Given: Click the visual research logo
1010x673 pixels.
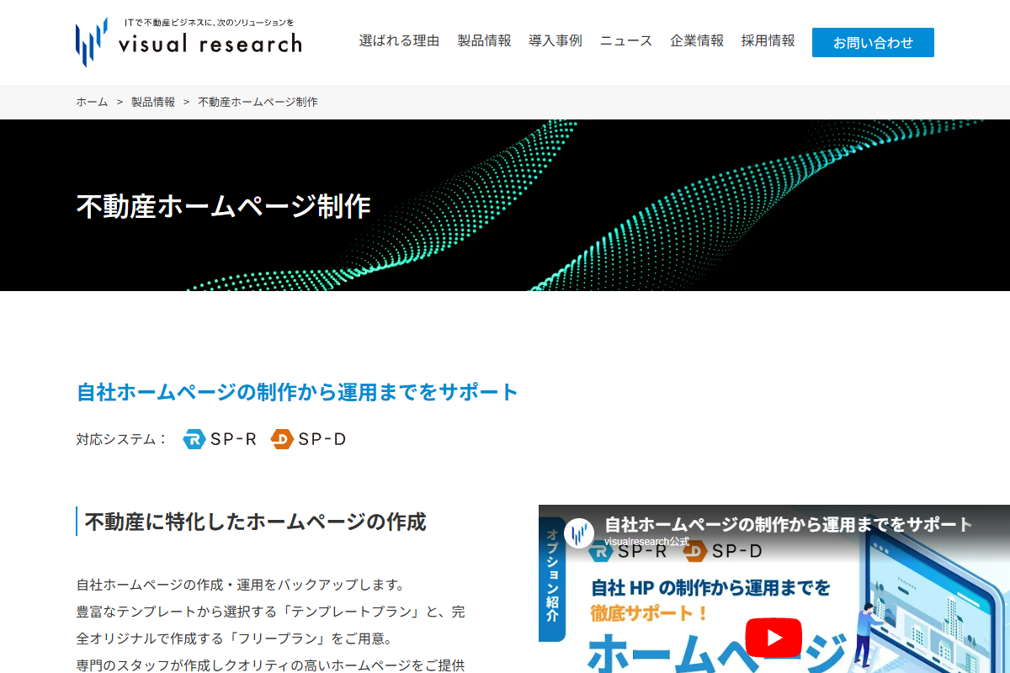Looking at the screenshot, I should [x=189, y=41].
